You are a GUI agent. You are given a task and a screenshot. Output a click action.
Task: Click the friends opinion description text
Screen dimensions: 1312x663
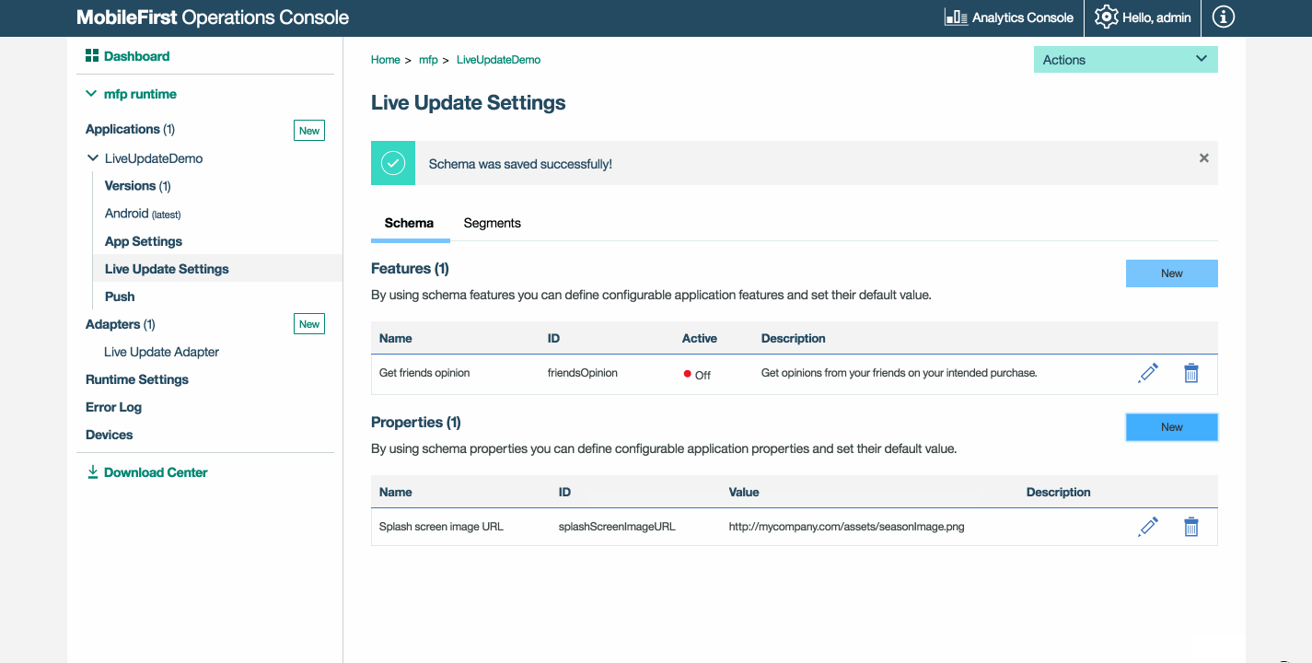(900, 373)
